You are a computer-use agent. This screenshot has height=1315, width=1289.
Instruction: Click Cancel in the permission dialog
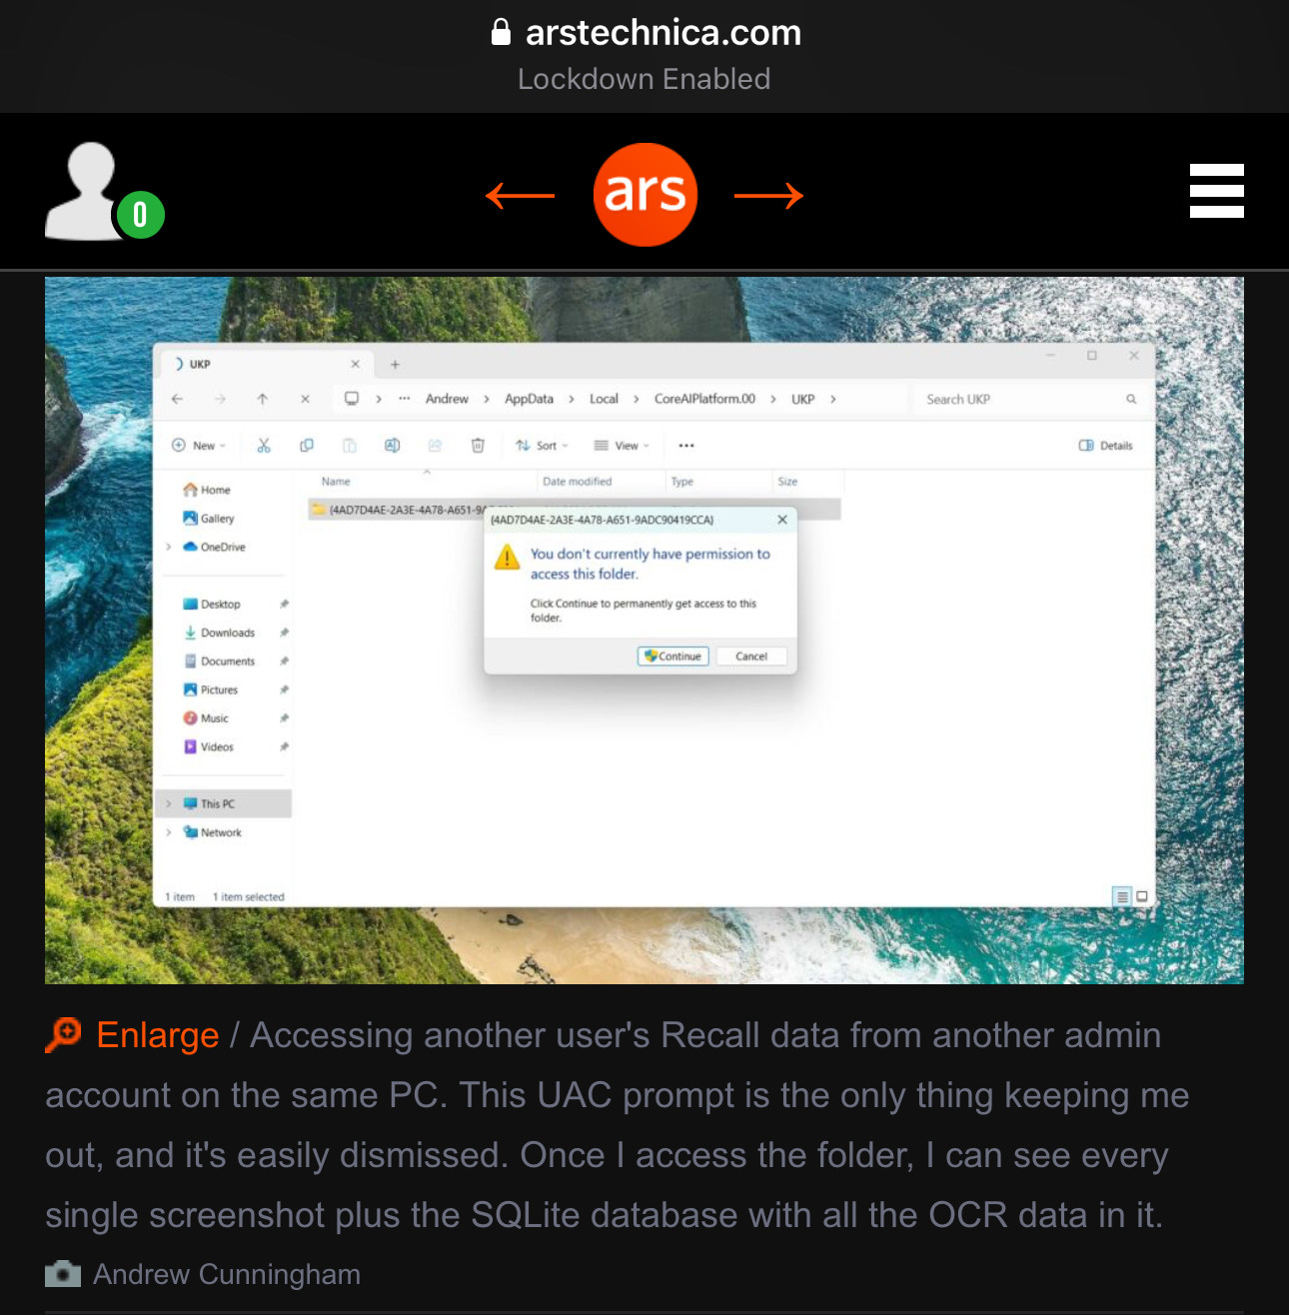(x=751, y=657)
